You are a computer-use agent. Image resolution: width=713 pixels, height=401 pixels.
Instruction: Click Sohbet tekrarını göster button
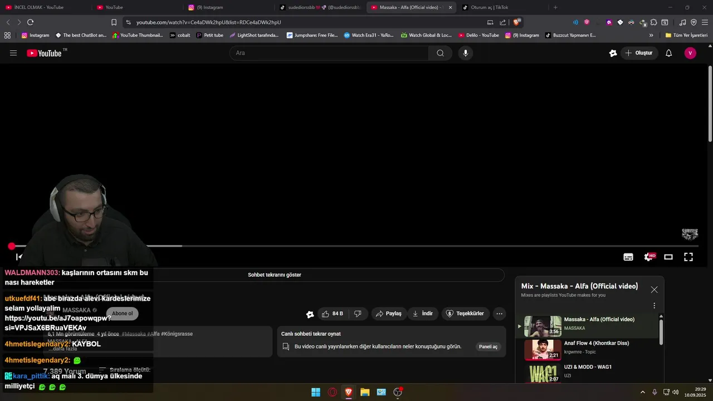(275, 275)
